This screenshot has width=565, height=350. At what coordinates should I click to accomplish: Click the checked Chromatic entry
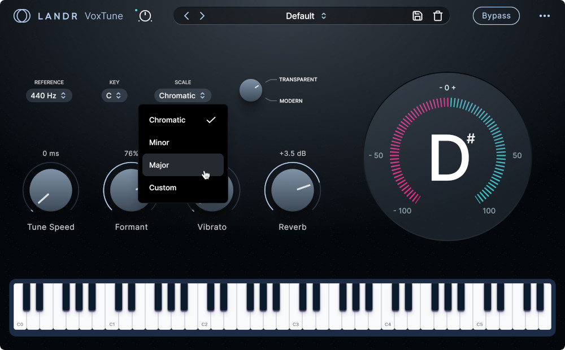[x=166, y=120]
